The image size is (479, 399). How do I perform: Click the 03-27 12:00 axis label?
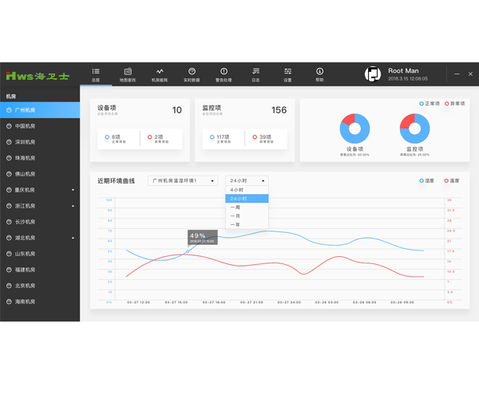point(138,302)
